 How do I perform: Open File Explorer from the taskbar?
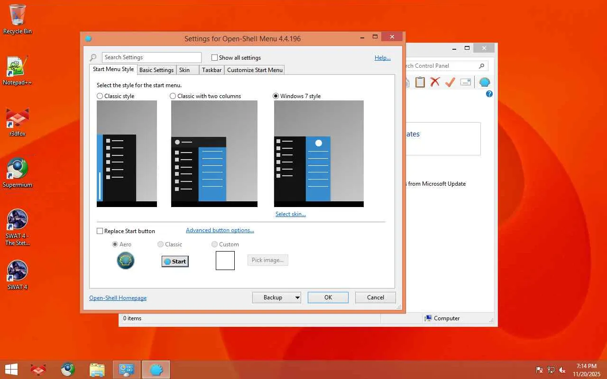(x=97, y=370)
